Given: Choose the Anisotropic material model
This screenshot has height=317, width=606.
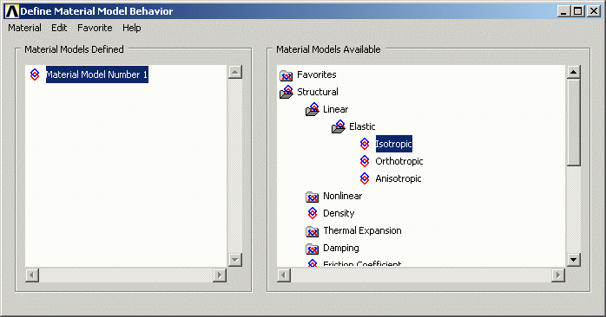Looking at the screenshot, I should click(x=399, y=178).
